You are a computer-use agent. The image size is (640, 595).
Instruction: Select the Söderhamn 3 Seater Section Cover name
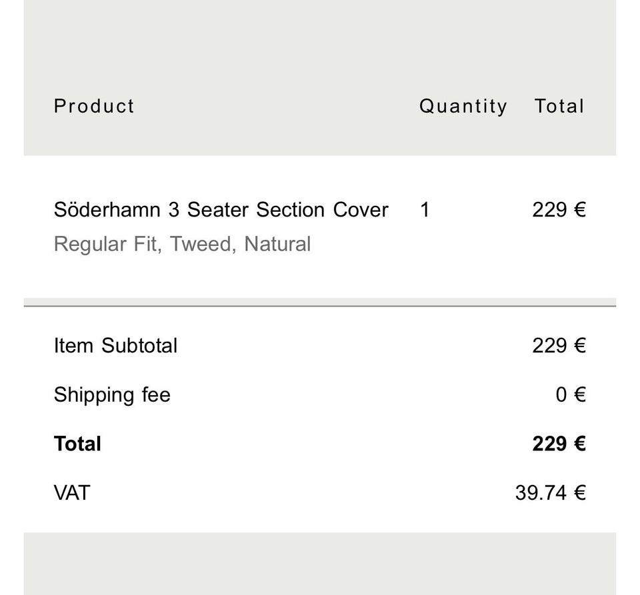(x=221, y=210)
